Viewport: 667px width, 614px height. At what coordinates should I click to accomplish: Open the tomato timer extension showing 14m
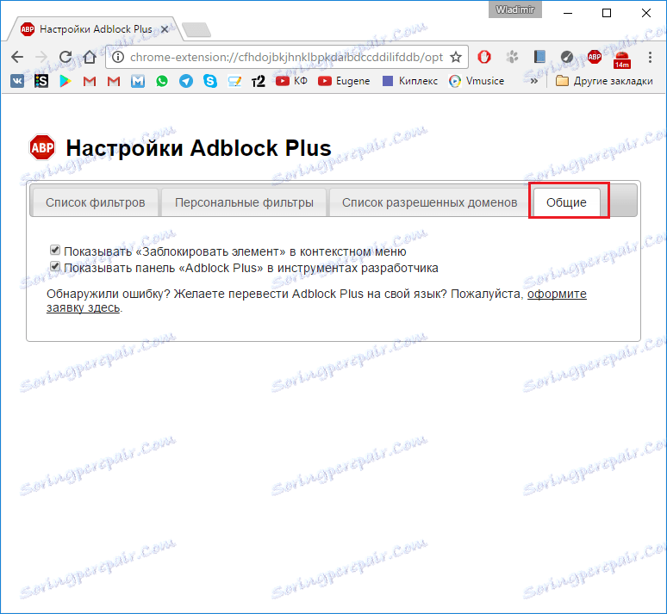point(621,59)
